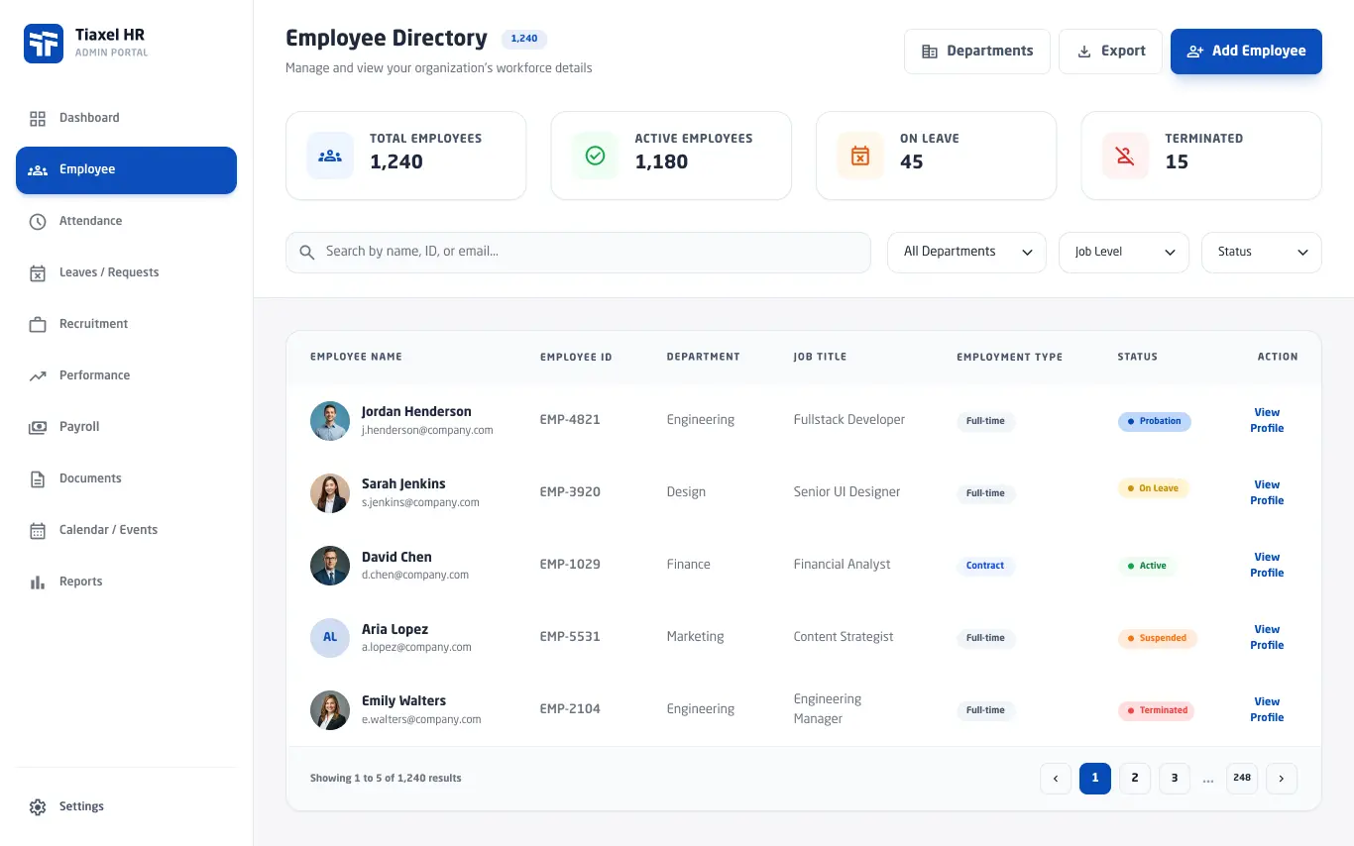Screen dimensions: 1354x846
Task: Click employee ID EMP-5531
Action: click(x=570, y=638)
